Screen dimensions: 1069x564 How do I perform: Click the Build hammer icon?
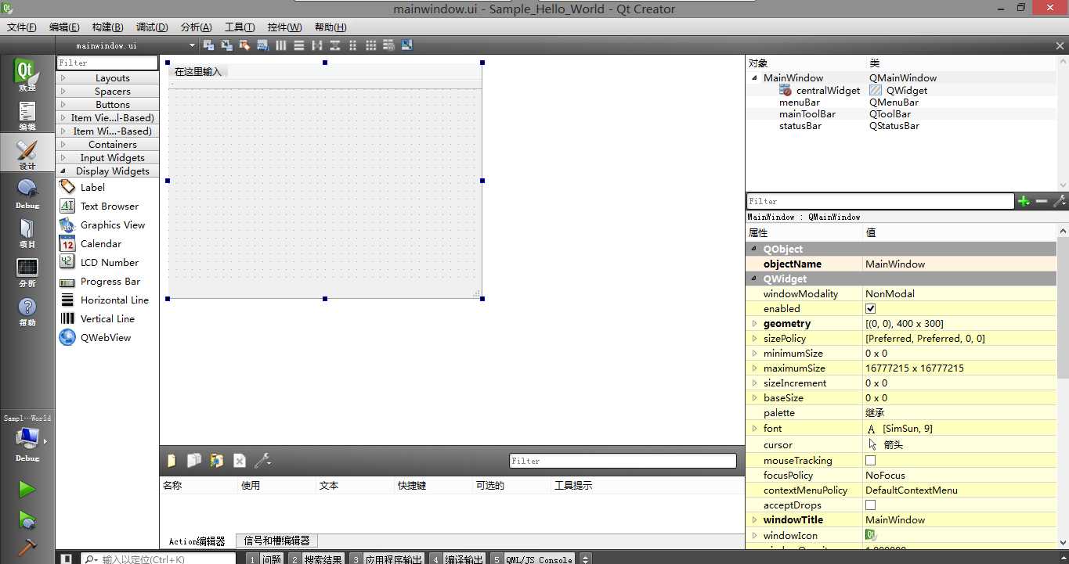[x=27, y=548]
